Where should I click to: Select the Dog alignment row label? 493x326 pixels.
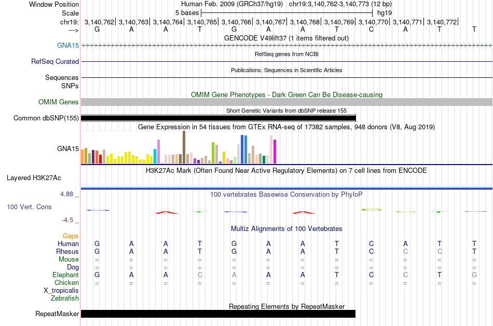[x=73, y=267]
